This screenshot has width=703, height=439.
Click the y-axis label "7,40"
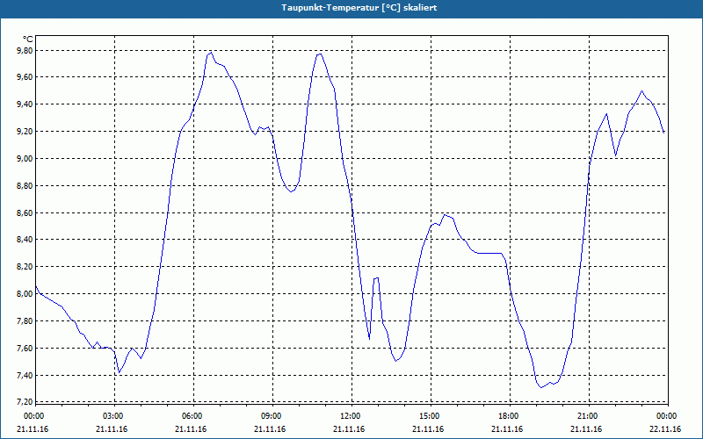(25, 376)
